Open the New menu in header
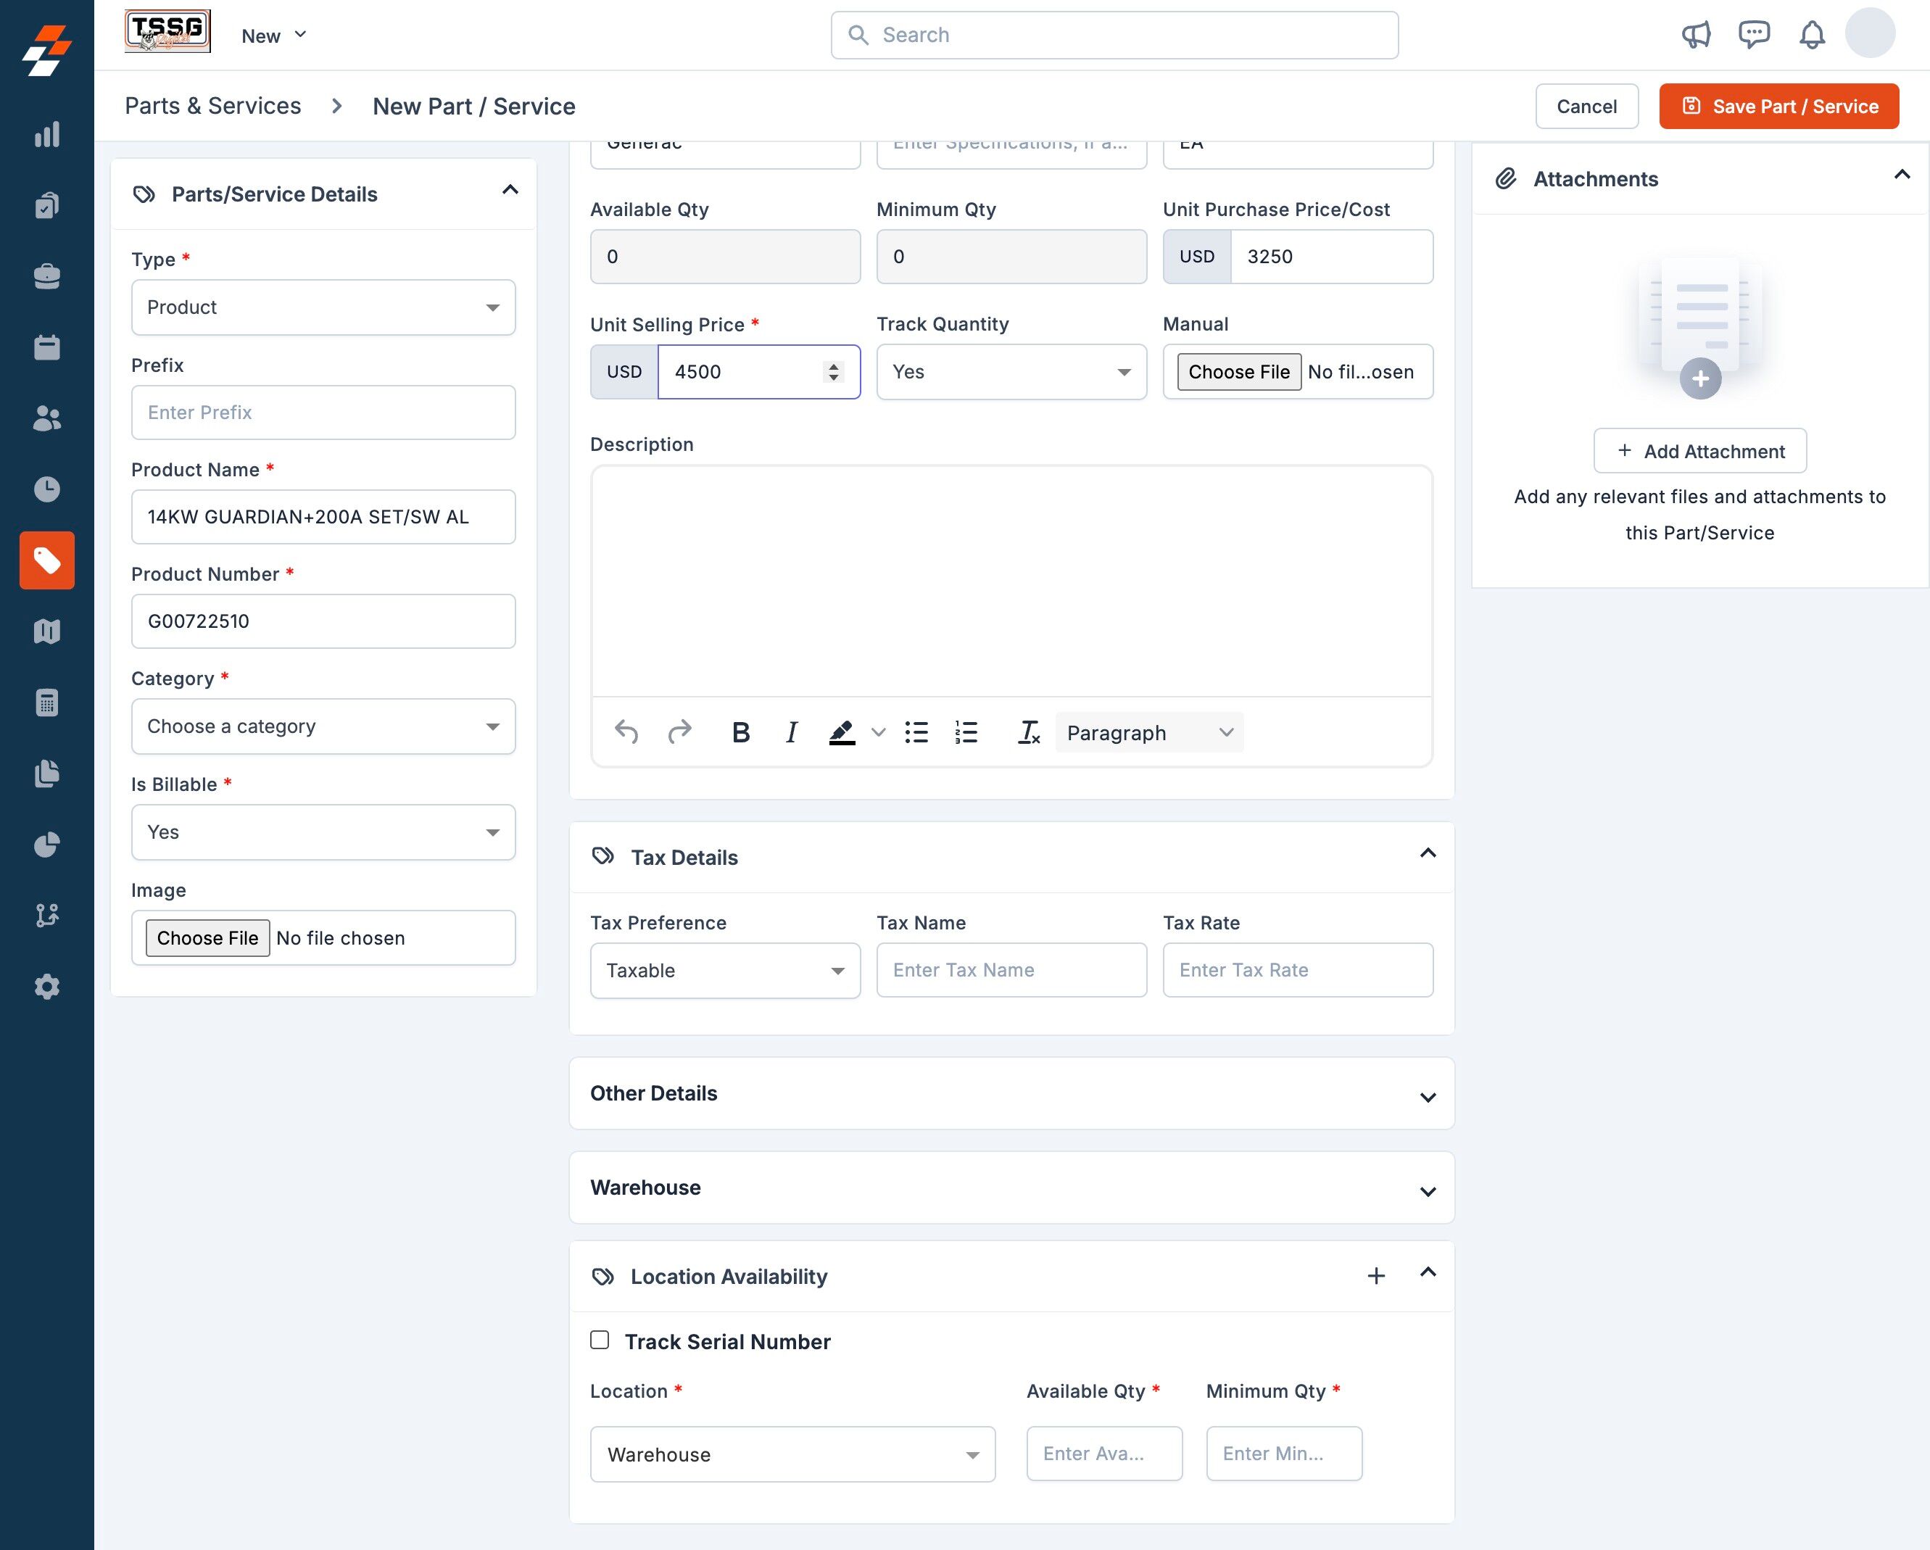 pyautogui.click(x=274, y=36)
